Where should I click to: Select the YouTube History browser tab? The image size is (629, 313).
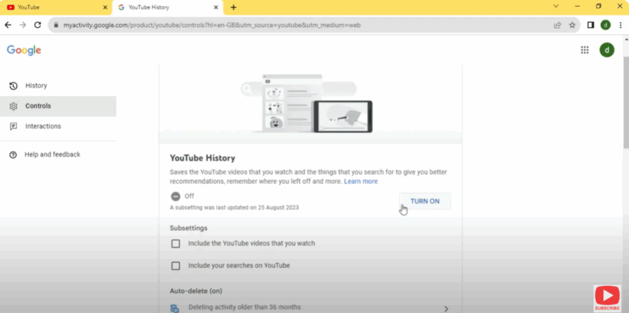point(167,7)
